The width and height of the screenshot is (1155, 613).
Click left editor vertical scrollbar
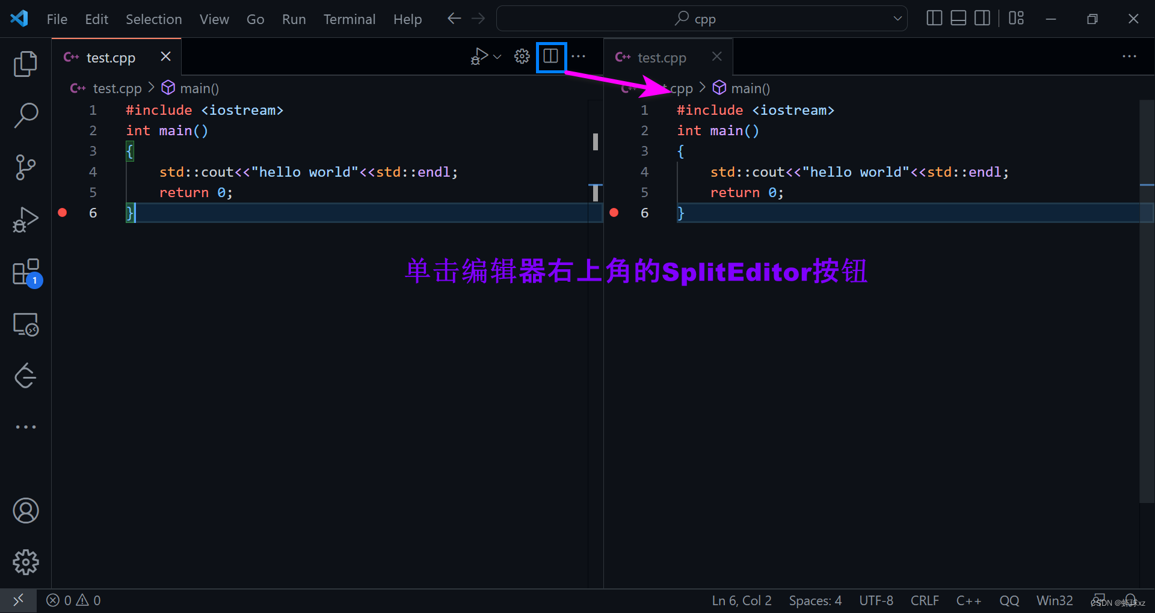coord(595,343)
